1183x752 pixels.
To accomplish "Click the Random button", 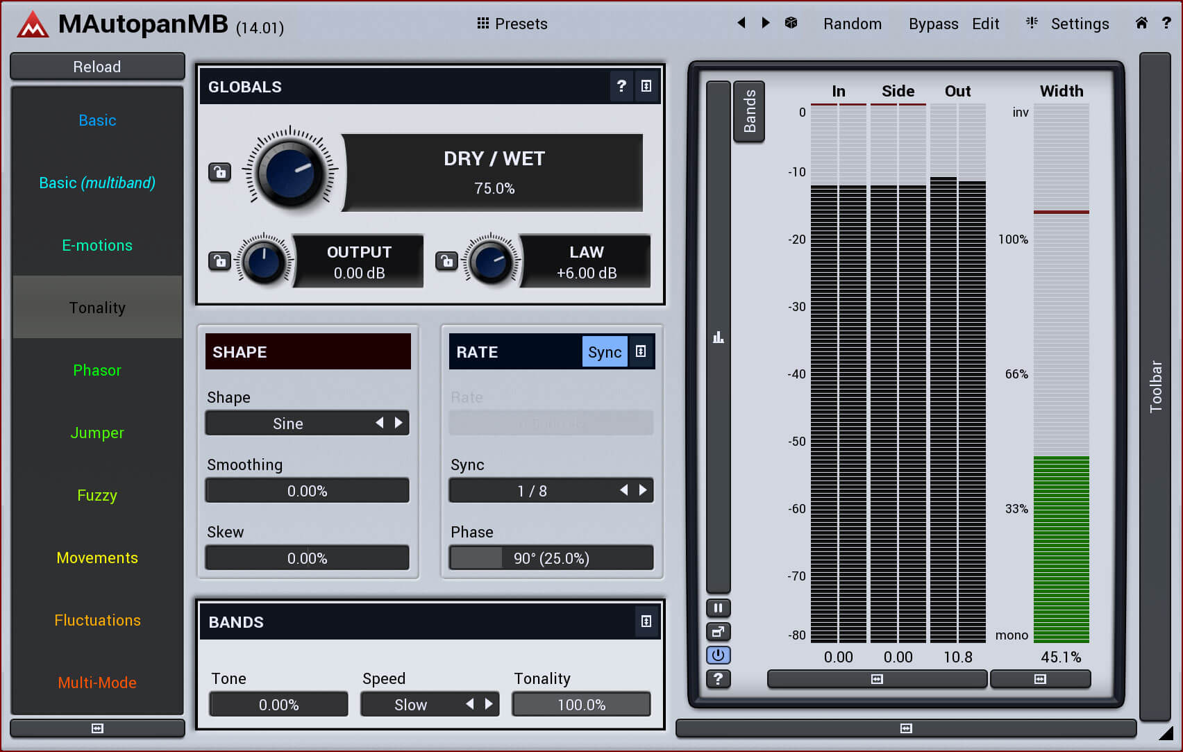I will point(853,24).
